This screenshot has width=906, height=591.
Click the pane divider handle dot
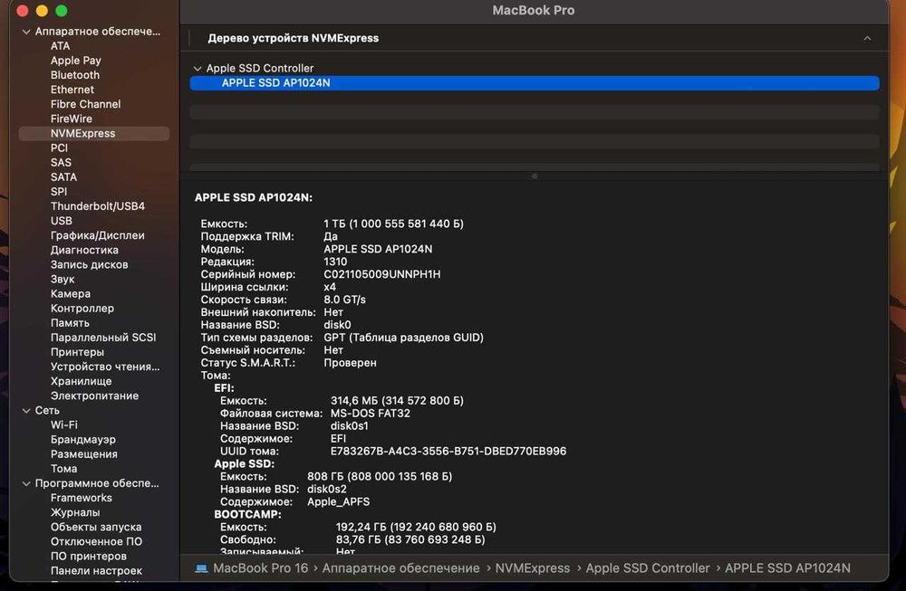click(x=535, y=176)
